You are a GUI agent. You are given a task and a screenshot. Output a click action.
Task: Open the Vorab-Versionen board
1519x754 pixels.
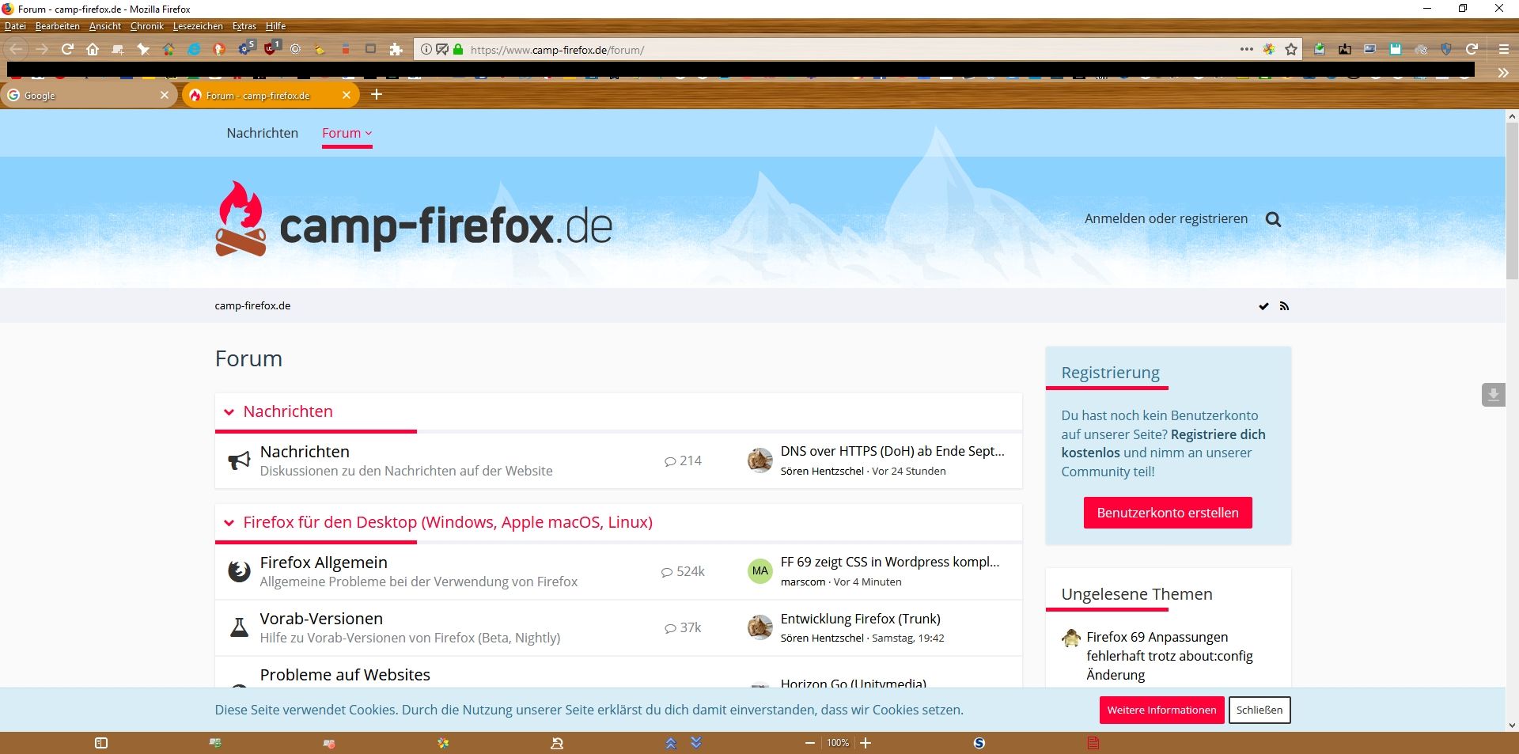pos(321,618)
